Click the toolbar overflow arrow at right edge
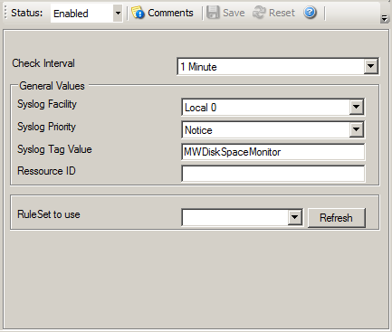392x332 pixels. click(x=384, y=19)
